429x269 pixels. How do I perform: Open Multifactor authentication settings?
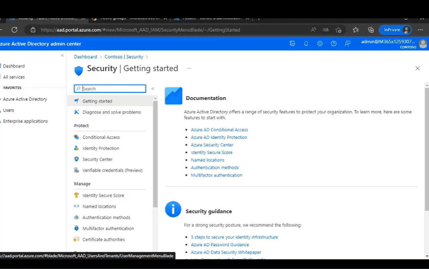109,228
